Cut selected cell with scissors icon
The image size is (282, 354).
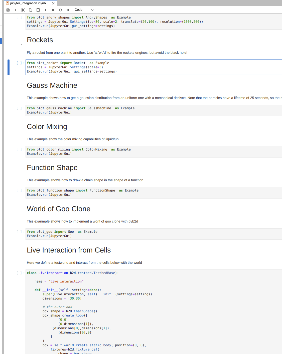coord(23,10)
